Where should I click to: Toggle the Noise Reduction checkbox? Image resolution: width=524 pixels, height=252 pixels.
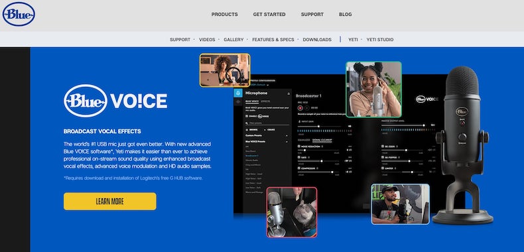coord(298,146)
